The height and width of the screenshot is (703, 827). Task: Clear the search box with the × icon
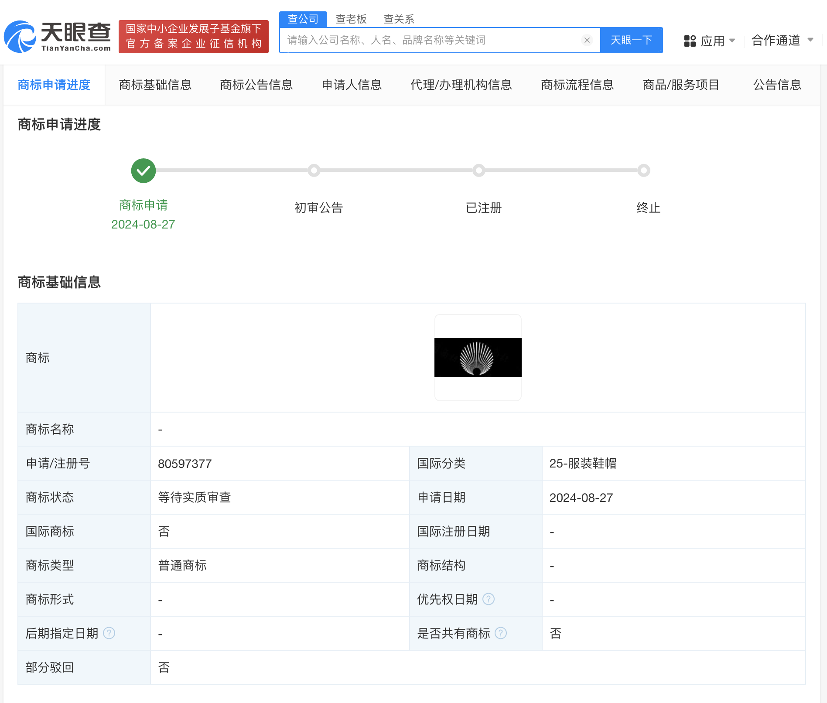coord(587,40)
